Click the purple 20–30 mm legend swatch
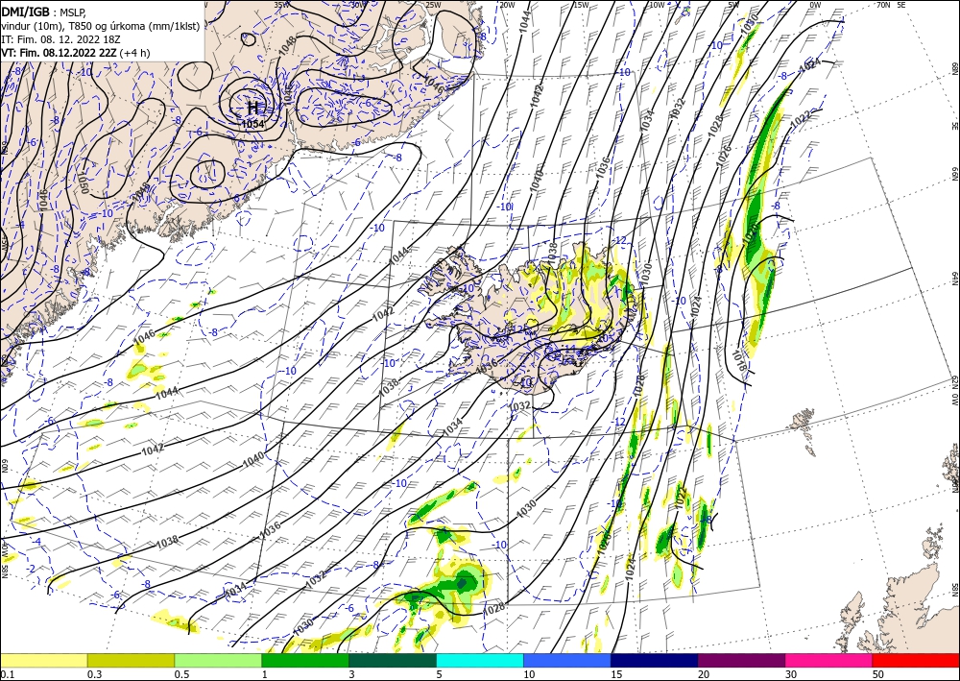This screenshot has height=681, width=960. [x=741, y=660]
